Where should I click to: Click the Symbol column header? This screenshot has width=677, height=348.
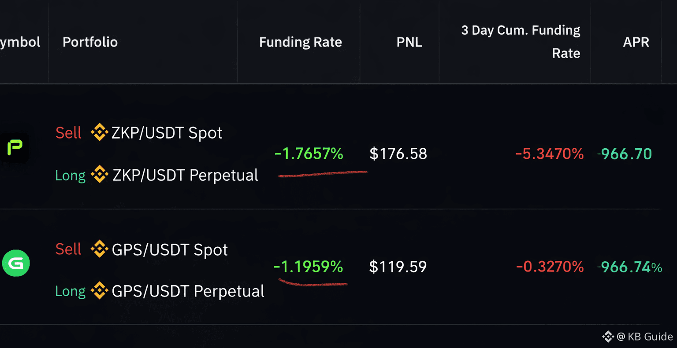20,42
